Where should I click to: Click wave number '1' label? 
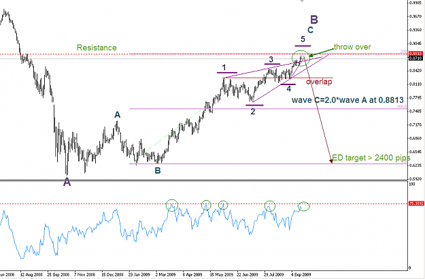(x=224, y=67)
